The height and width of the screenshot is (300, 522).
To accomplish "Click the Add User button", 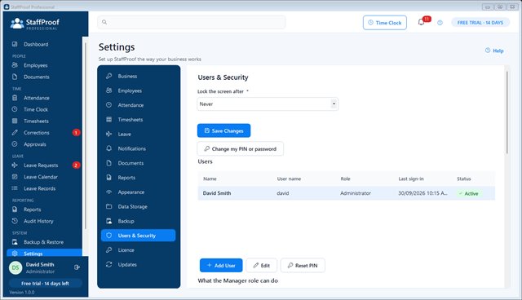I will pos(221,266).
